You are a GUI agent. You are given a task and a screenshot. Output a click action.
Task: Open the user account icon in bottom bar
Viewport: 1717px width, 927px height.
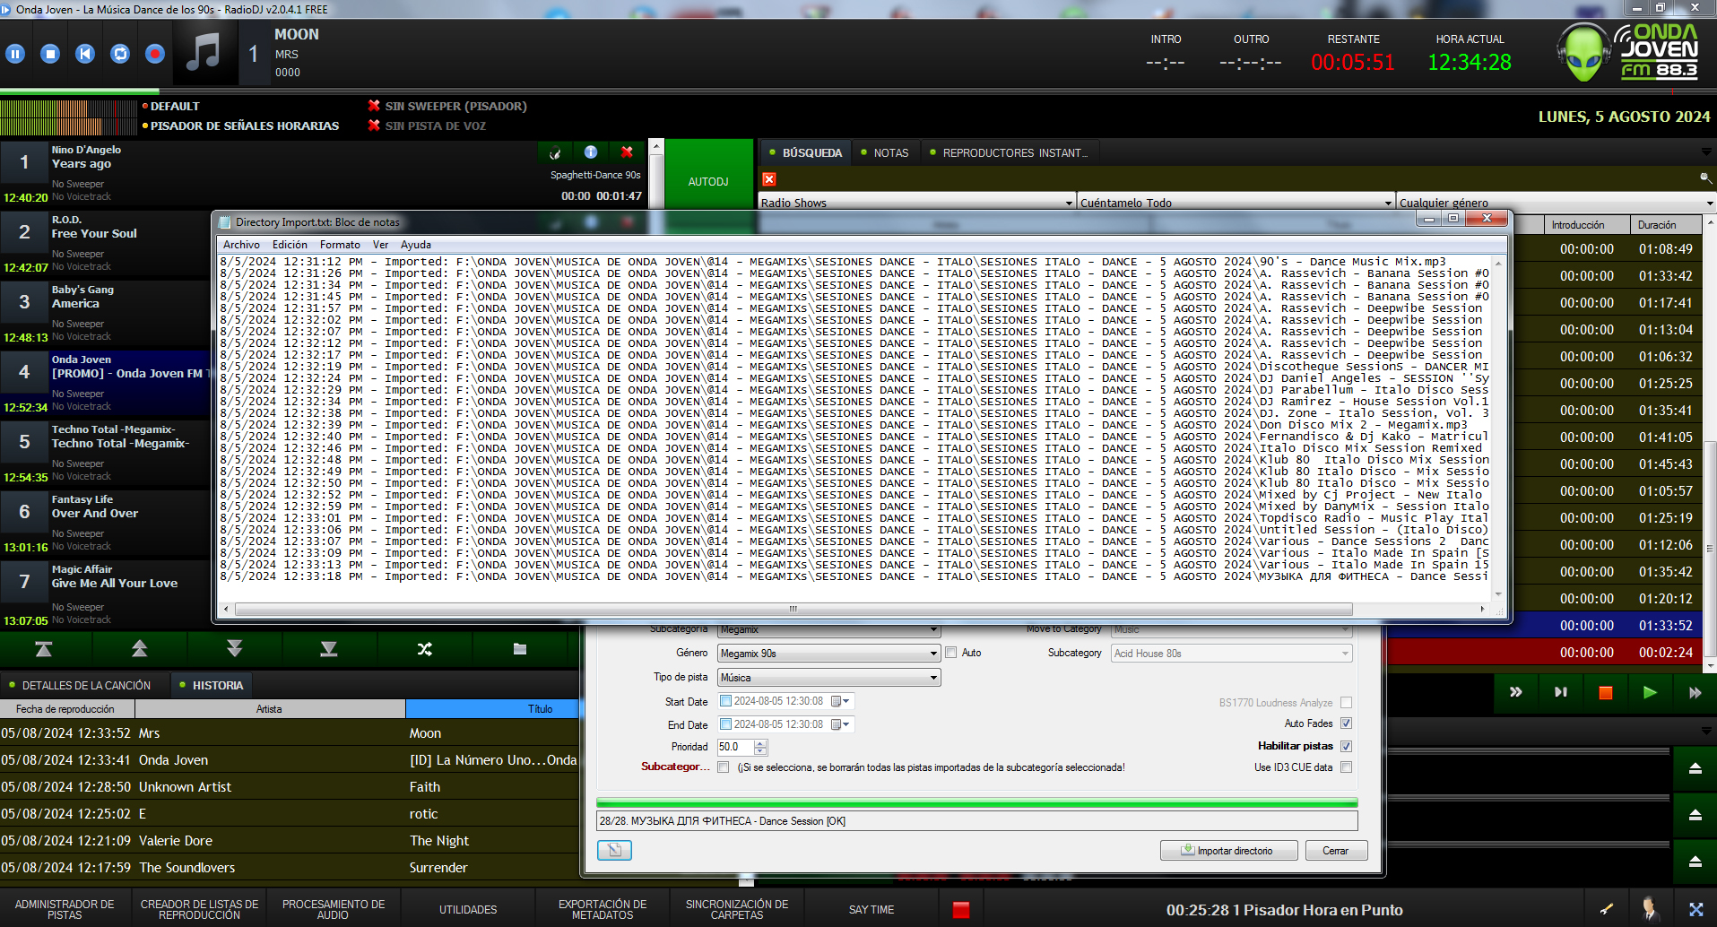[1650, 909]
